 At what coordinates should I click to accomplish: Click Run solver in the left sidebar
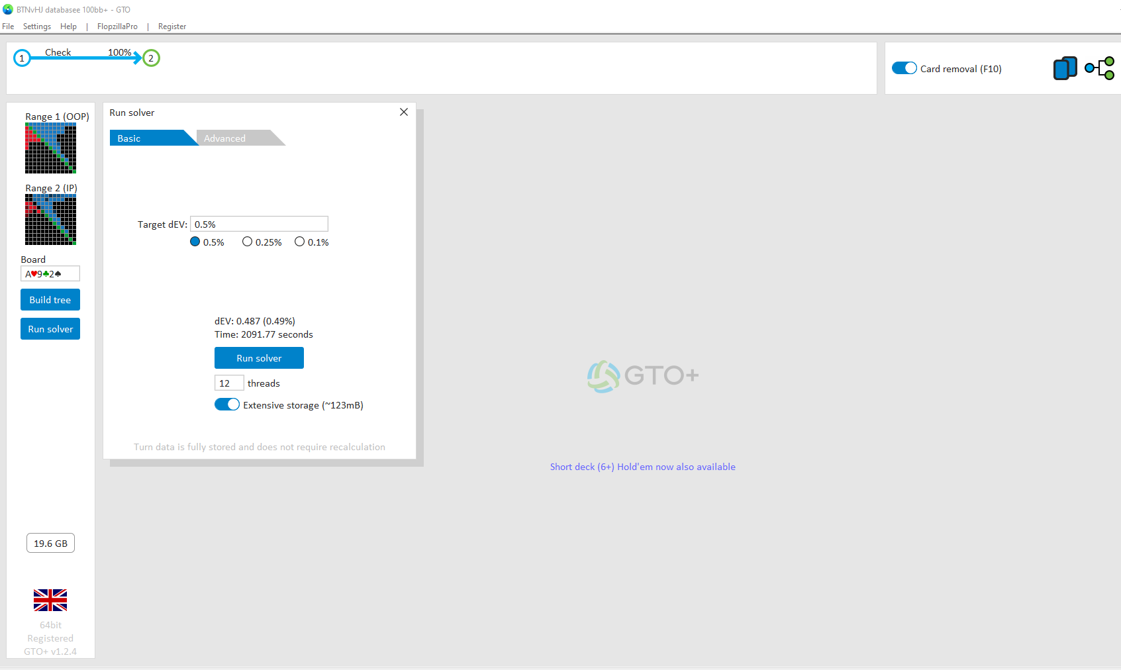(x=50, y=329)
